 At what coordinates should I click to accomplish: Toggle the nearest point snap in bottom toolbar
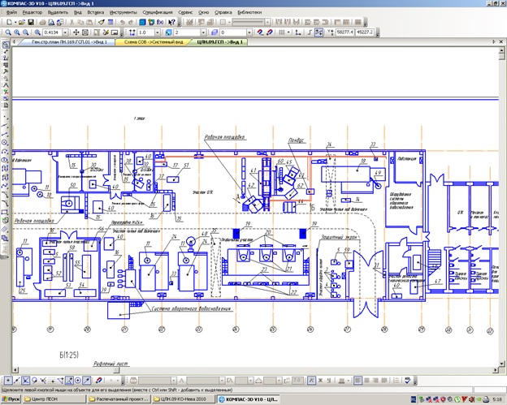pyautogui.click(x=8, y=381)
